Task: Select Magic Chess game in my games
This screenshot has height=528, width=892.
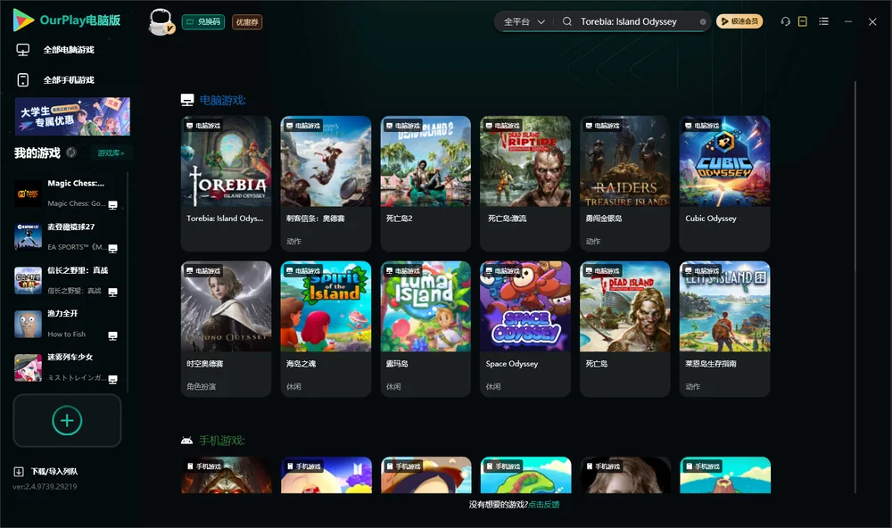Action: [x=67, y=194]
